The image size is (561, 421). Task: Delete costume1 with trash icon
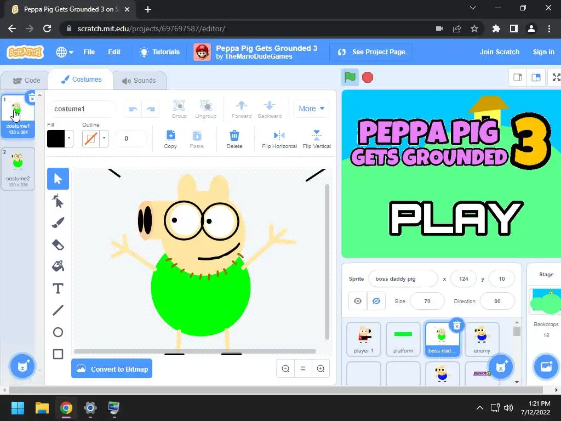pyautogui.click(x=31, y=99)
